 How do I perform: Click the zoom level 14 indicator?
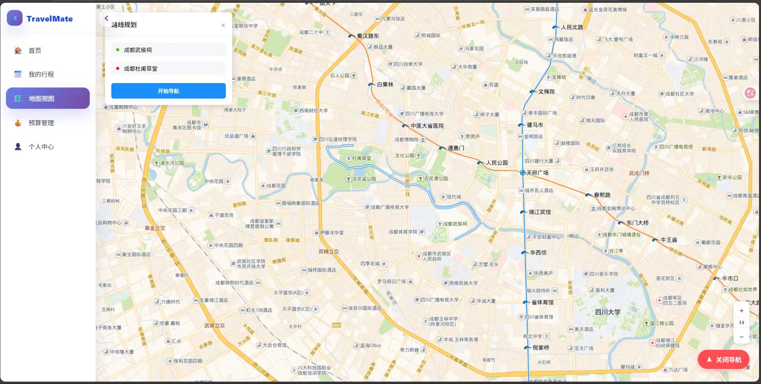point(742,323)
